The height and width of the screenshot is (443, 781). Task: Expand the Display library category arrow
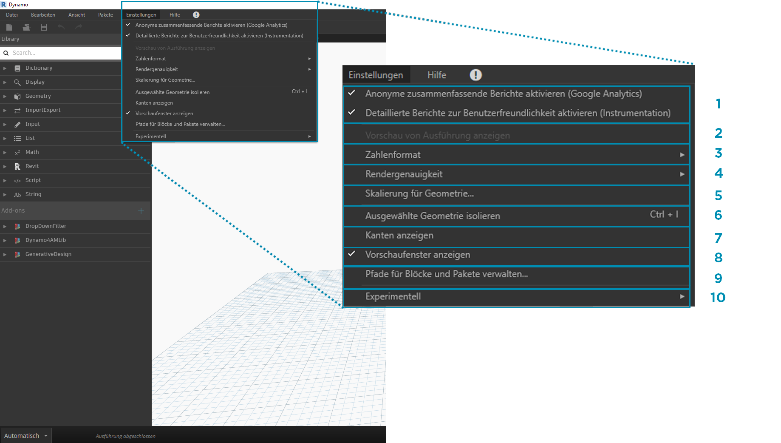[5, 82]
